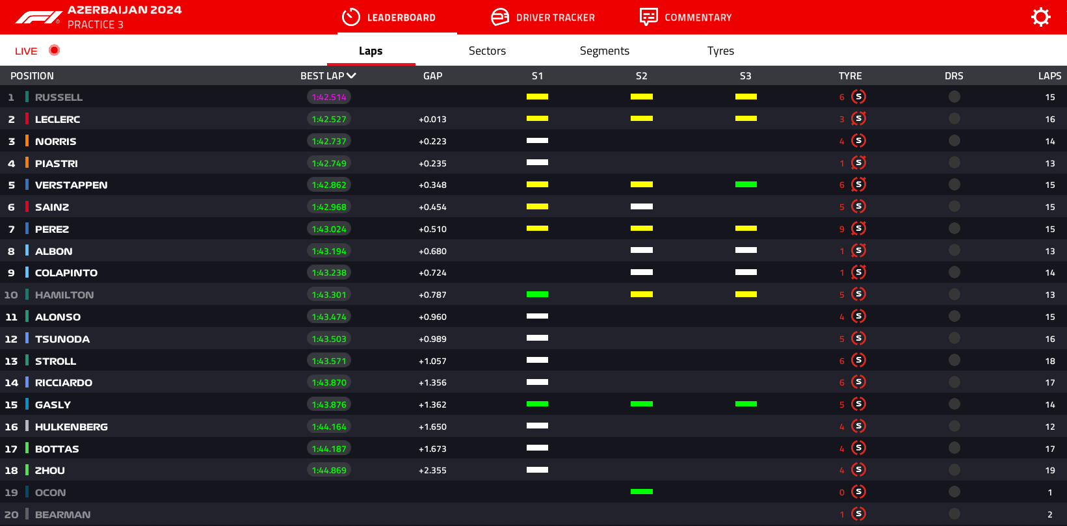This screenshot has width=1067, height=526.
Task: Click Alonso's soft tyre icon
Action: (859, 317)
